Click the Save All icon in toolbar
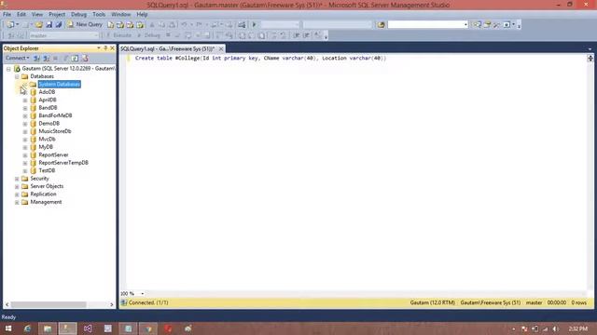 [x=59, y=25]
